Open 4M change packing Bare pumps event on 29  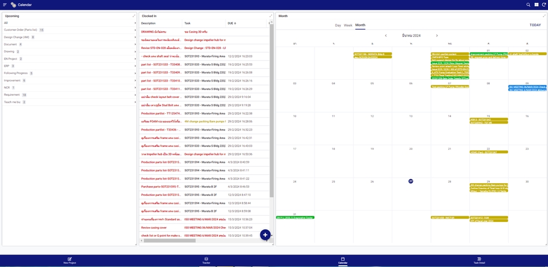(x=489, y=185)
